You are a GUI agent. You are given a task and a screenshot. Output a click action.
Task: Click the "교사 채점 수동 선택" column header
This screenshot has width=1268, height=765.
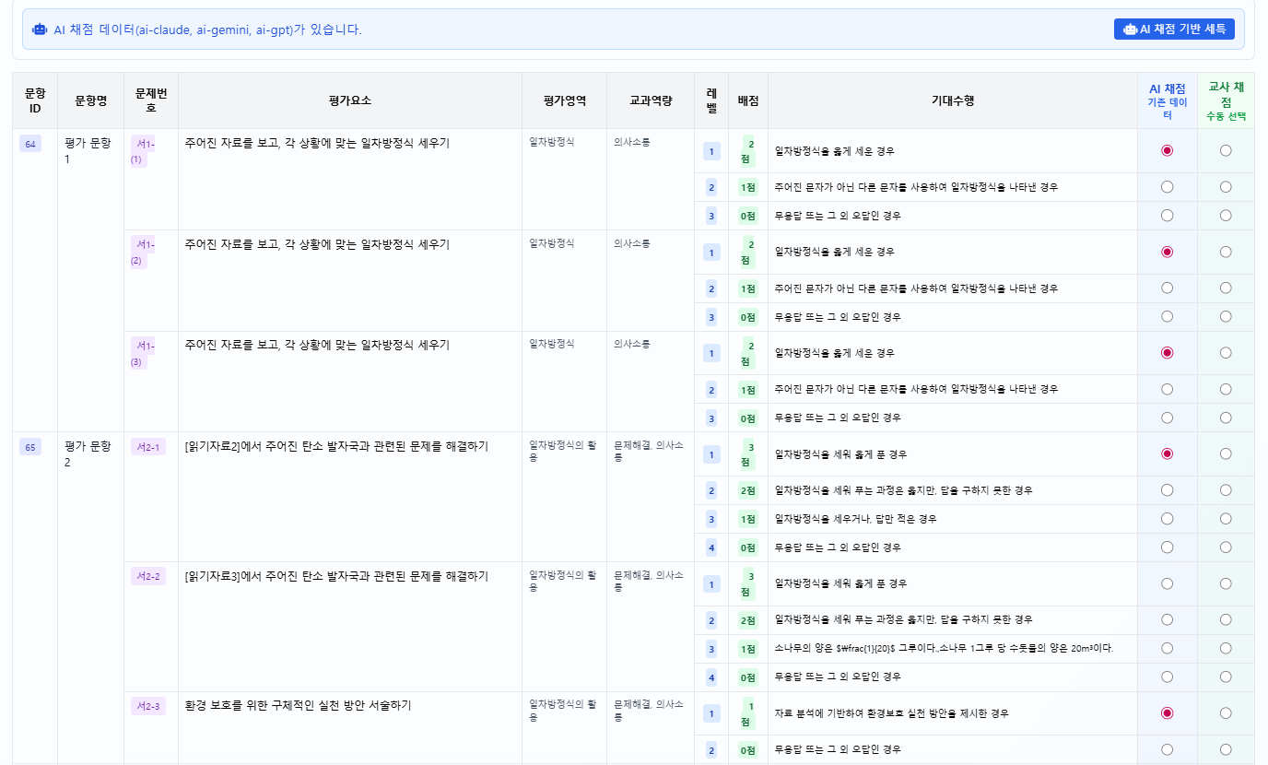pos(1226,100)
